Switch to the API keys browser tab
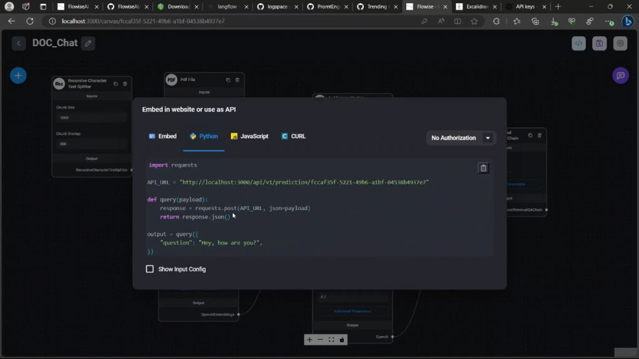Screen dimensions: 639x359 (525, 6)
